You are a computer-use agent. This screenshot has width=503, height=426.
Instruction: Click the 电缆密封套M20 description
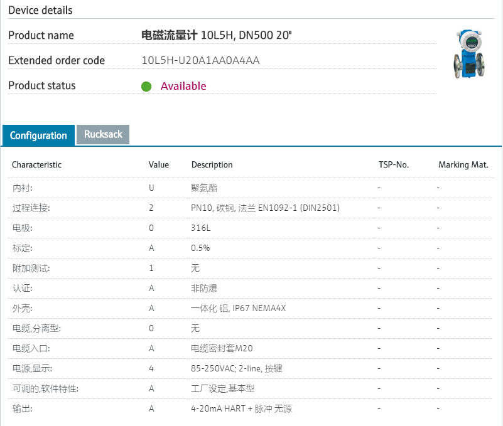pos(222,348)
